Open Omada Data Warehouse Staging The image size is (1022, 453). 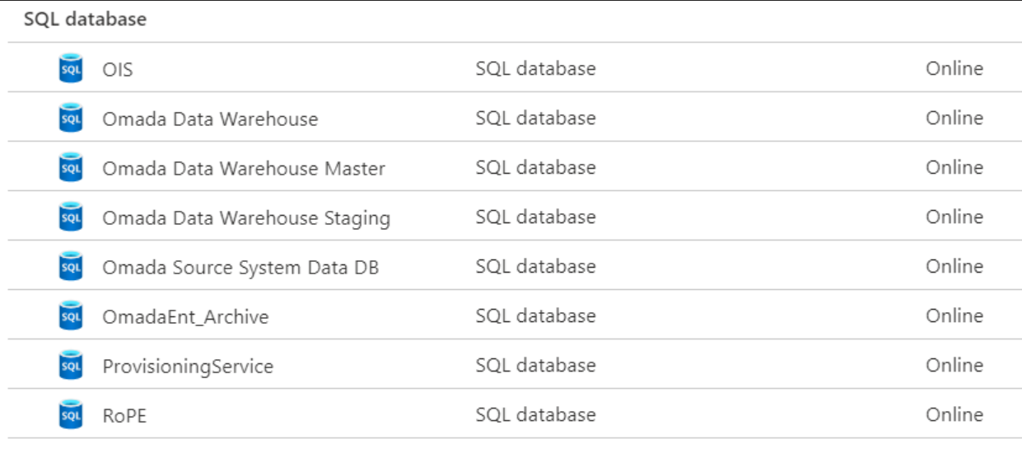coord(246,218)
